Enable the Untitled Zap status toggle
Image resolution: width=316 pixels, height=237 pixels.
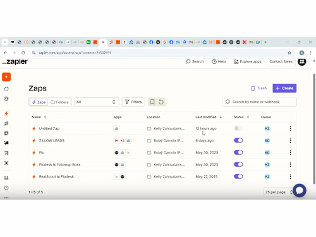click(x=238, y=128)
